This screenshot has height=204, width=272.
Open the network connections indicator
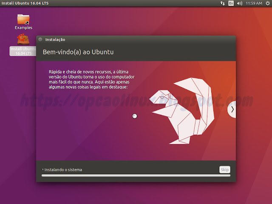222,3
